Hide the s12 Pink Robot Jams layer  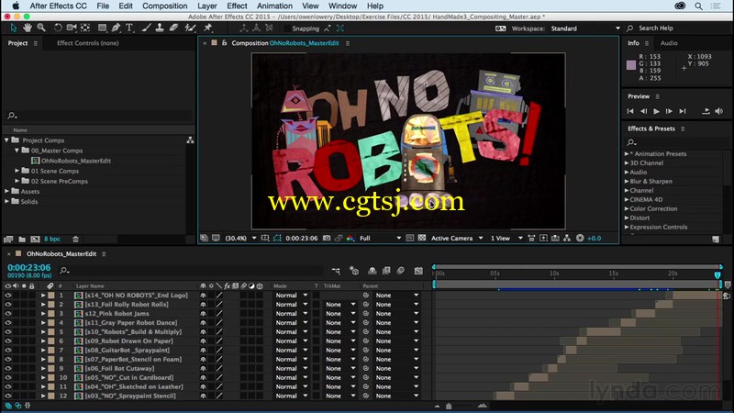click(x=8, y=314)
